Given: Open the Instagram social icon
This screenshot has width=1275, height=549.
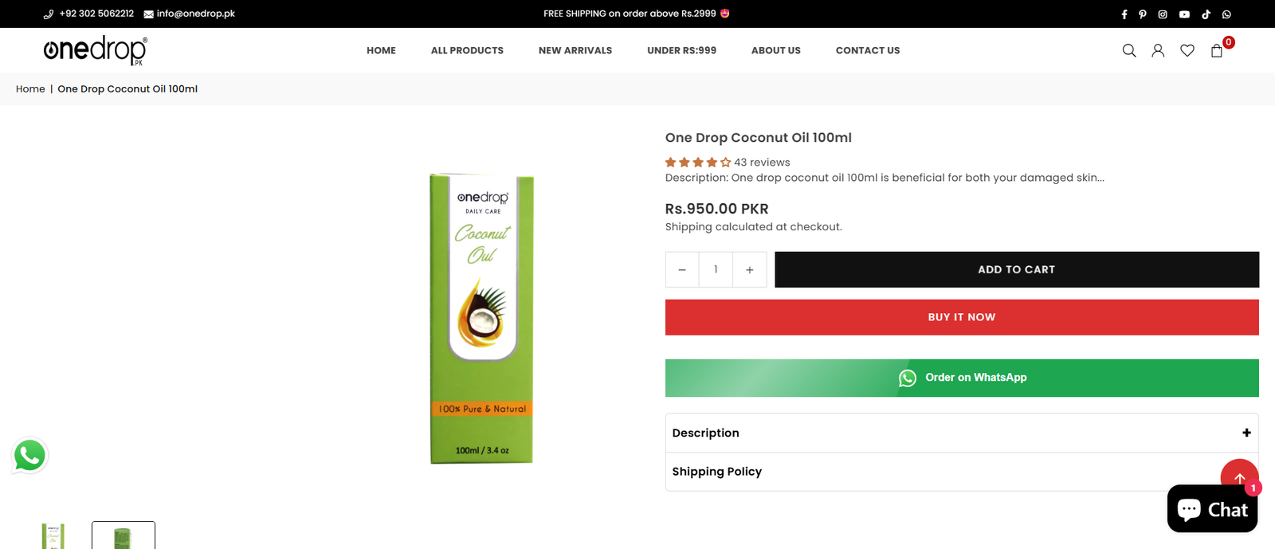Looking at the screenshot, I should pos(1163,14).
